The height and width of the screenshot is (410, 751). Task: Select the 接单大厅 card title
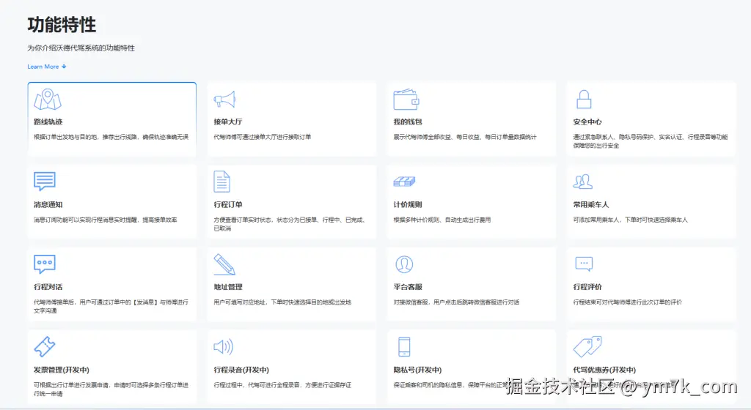coord(228,122)
